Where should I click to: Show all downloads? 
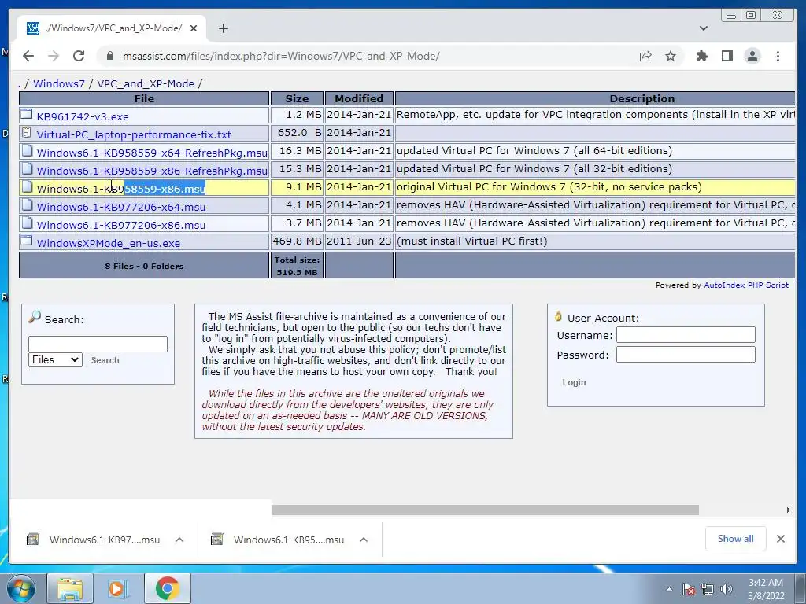click(736, 539)
